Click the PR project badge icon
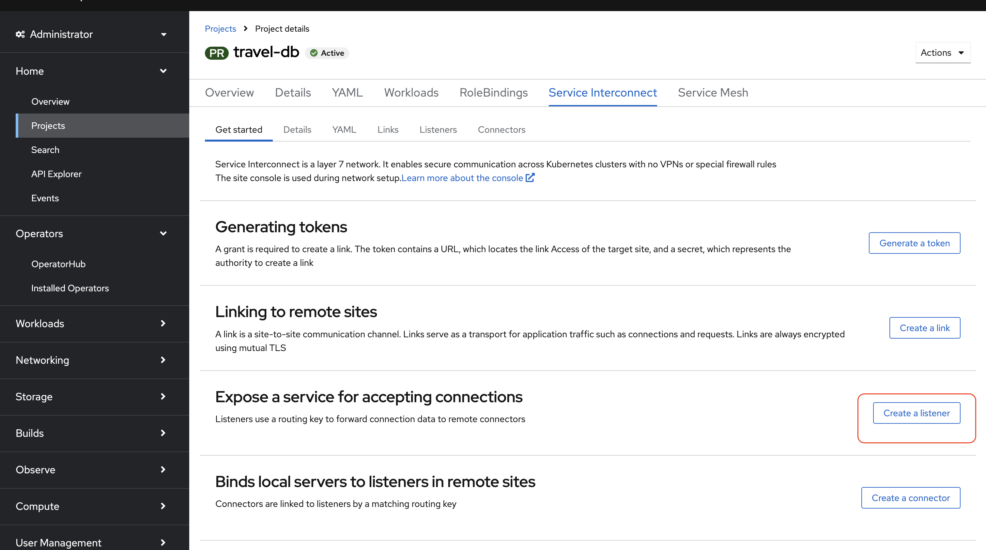Screen dimensions: 986x550 [x=217, y=53]
